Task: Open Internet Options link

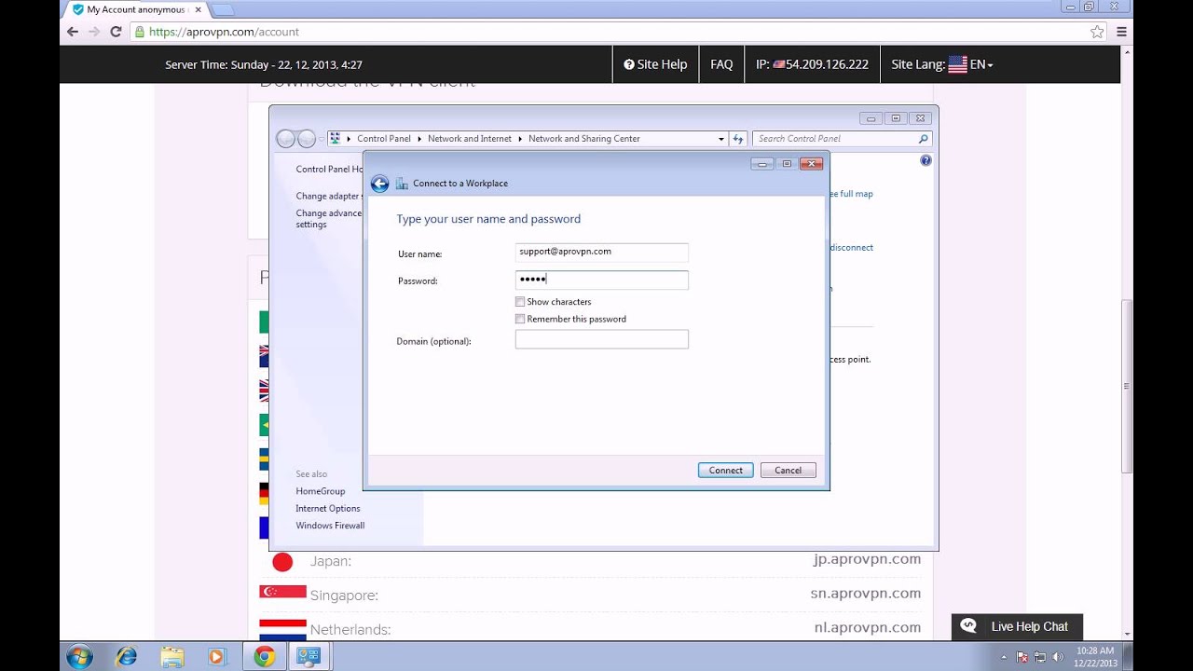Action: (x=328, y=509)
